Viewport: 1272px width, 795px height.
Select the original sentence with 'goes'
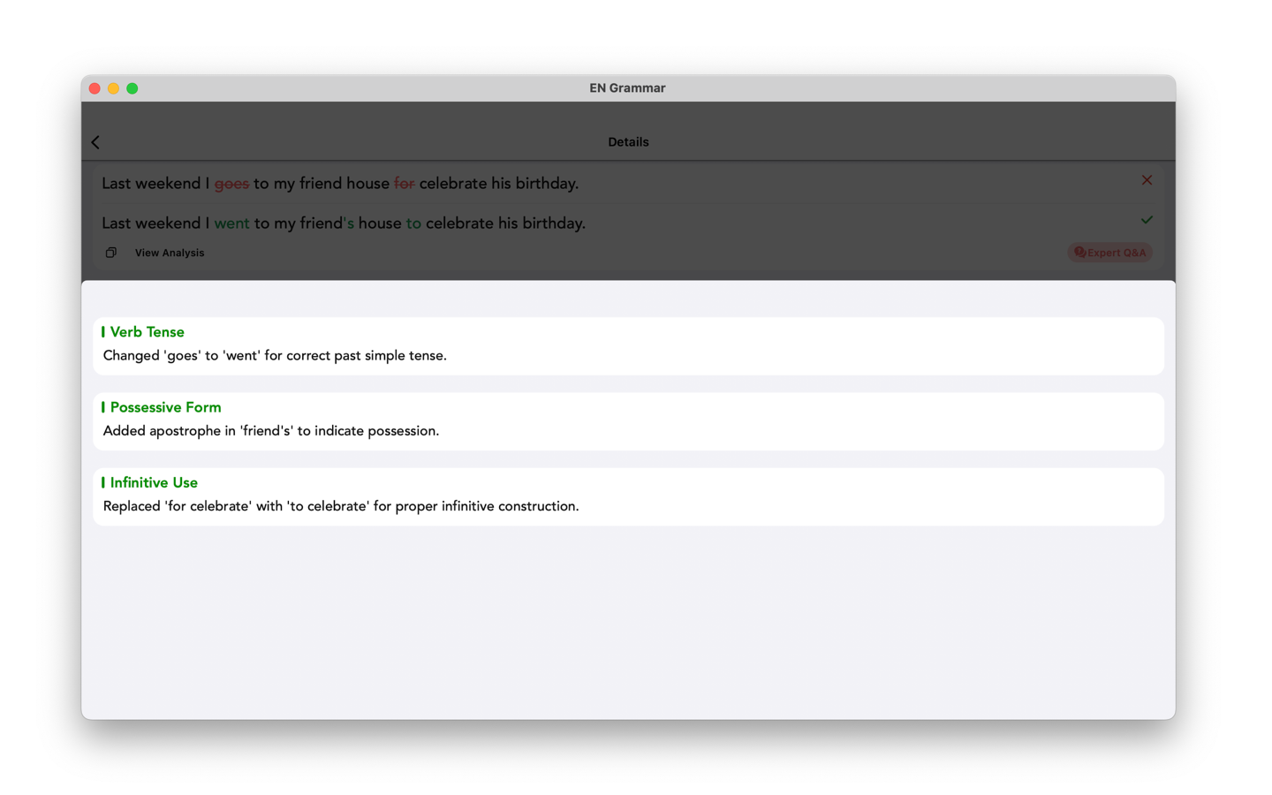[x=340, y=184]
